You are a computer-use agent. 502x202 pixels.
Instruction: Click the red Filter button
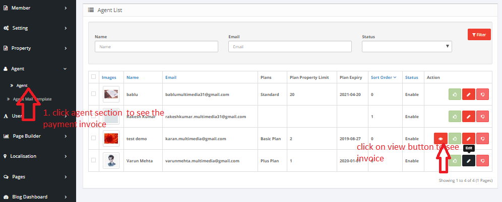click(479, 35)
